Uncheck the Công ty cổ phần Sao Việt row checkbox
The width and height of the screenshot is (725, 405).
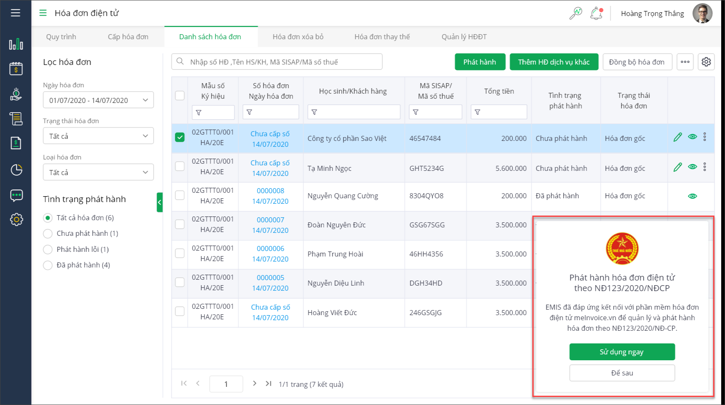[x=180, y=138]
